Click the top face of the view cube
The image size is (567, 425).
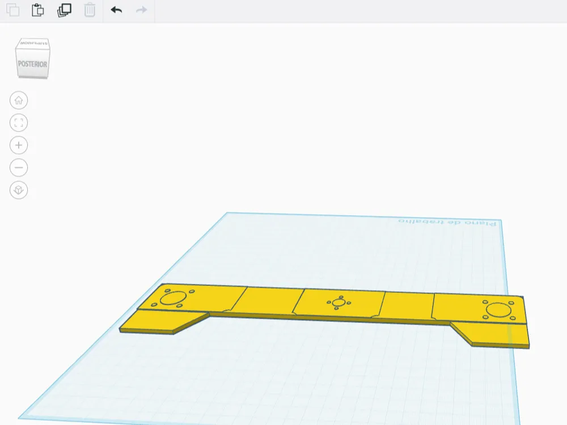tap(33, 43)
